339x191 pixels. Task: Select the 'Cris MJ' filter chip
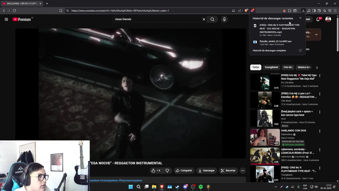click(x=288, y=67)
